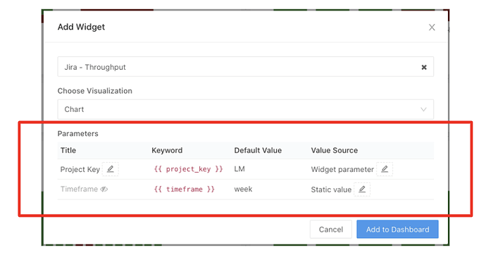This screenshot has height=262, width=486.
Task: Select the {{ project_key }} keyword tag
Action: [189, 169]
